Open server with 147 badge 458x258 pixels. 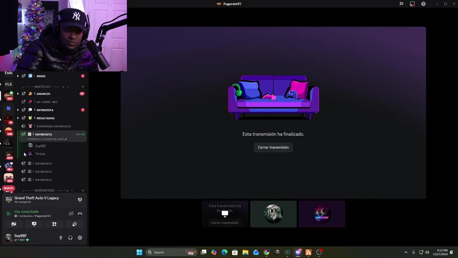click(x=9, y=96)
